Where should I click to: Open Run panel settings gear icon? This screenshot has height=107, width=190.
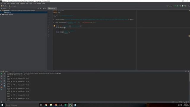pos(186,71)
